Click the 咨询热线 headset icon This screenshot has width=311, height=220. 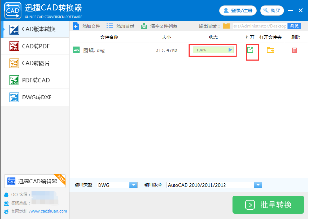[6, 203]
